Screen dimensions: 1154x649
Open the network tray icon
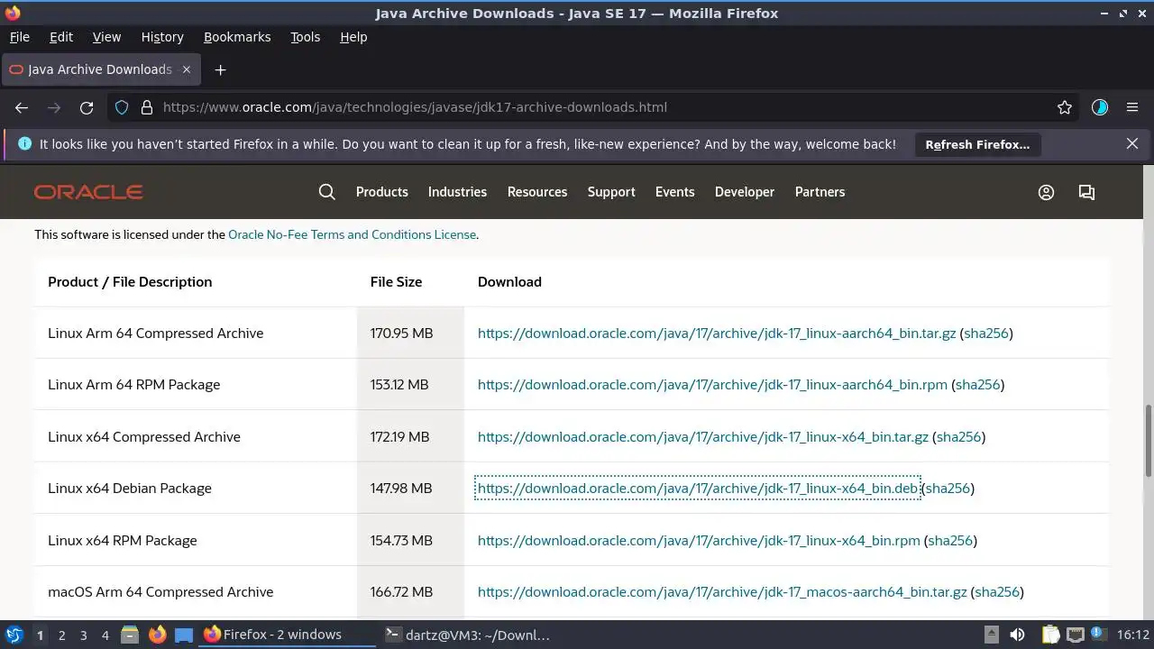[1075, 635]
